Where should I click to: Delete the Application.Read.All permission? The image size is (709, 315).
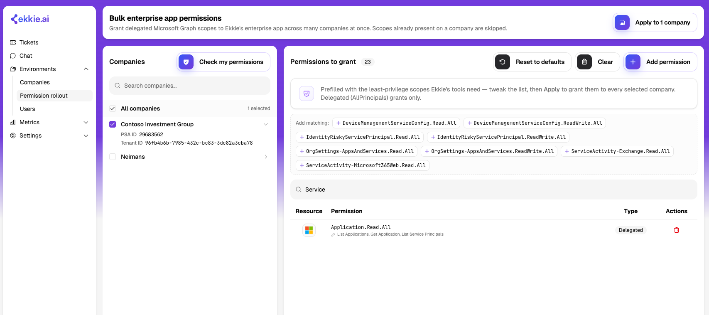pyautogui.click(x=676, y=230)
